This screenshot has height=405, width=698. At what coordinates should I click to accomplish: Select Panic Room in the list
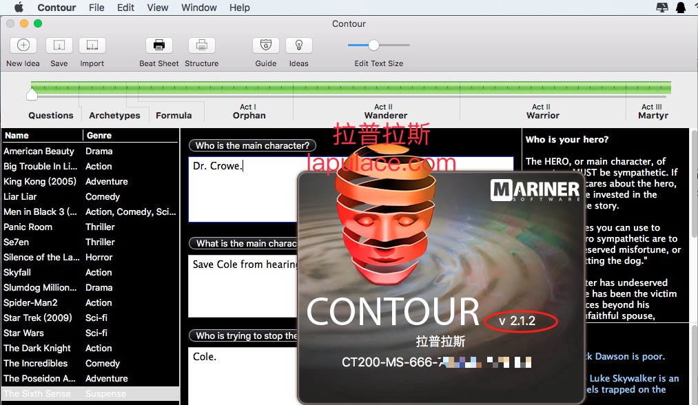tap(90, 227)
